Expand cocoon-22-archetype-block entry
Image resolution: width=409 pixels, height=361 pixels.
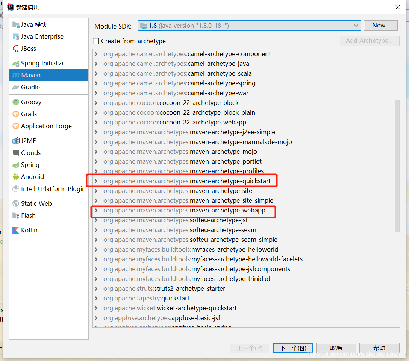96,103
